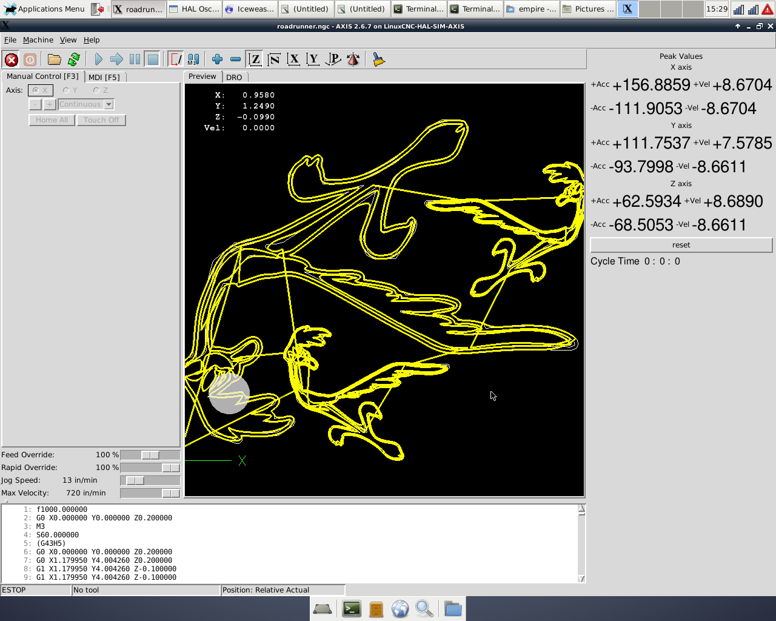Click red warning alert tray icon

tap(768, 9)
